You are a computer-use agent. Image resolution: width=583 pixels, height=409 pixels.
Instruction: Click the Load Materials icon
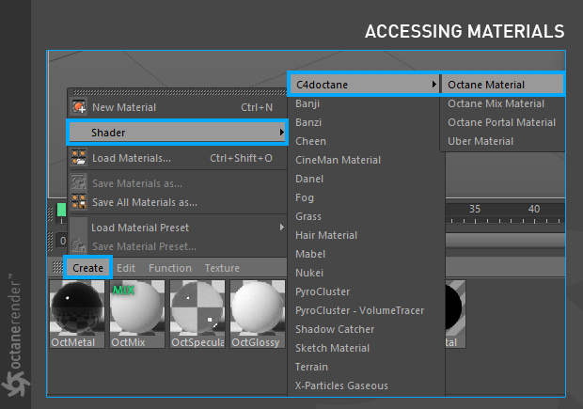(x=79, y=158)
